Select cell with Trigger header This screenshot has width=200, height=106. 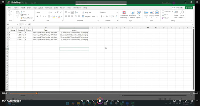[x=29, y=30]
